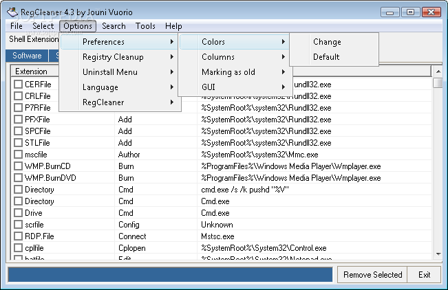Select Colors in the Preferences submenu
Image resolution: width=448 pixels, height=290 pixels.
click(x=235, y=42)
